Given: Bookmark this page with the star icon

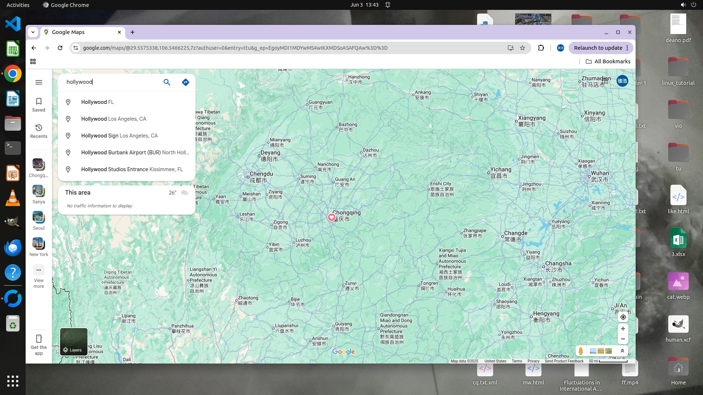Looking at the screenshot, I should tap(522, 48).
